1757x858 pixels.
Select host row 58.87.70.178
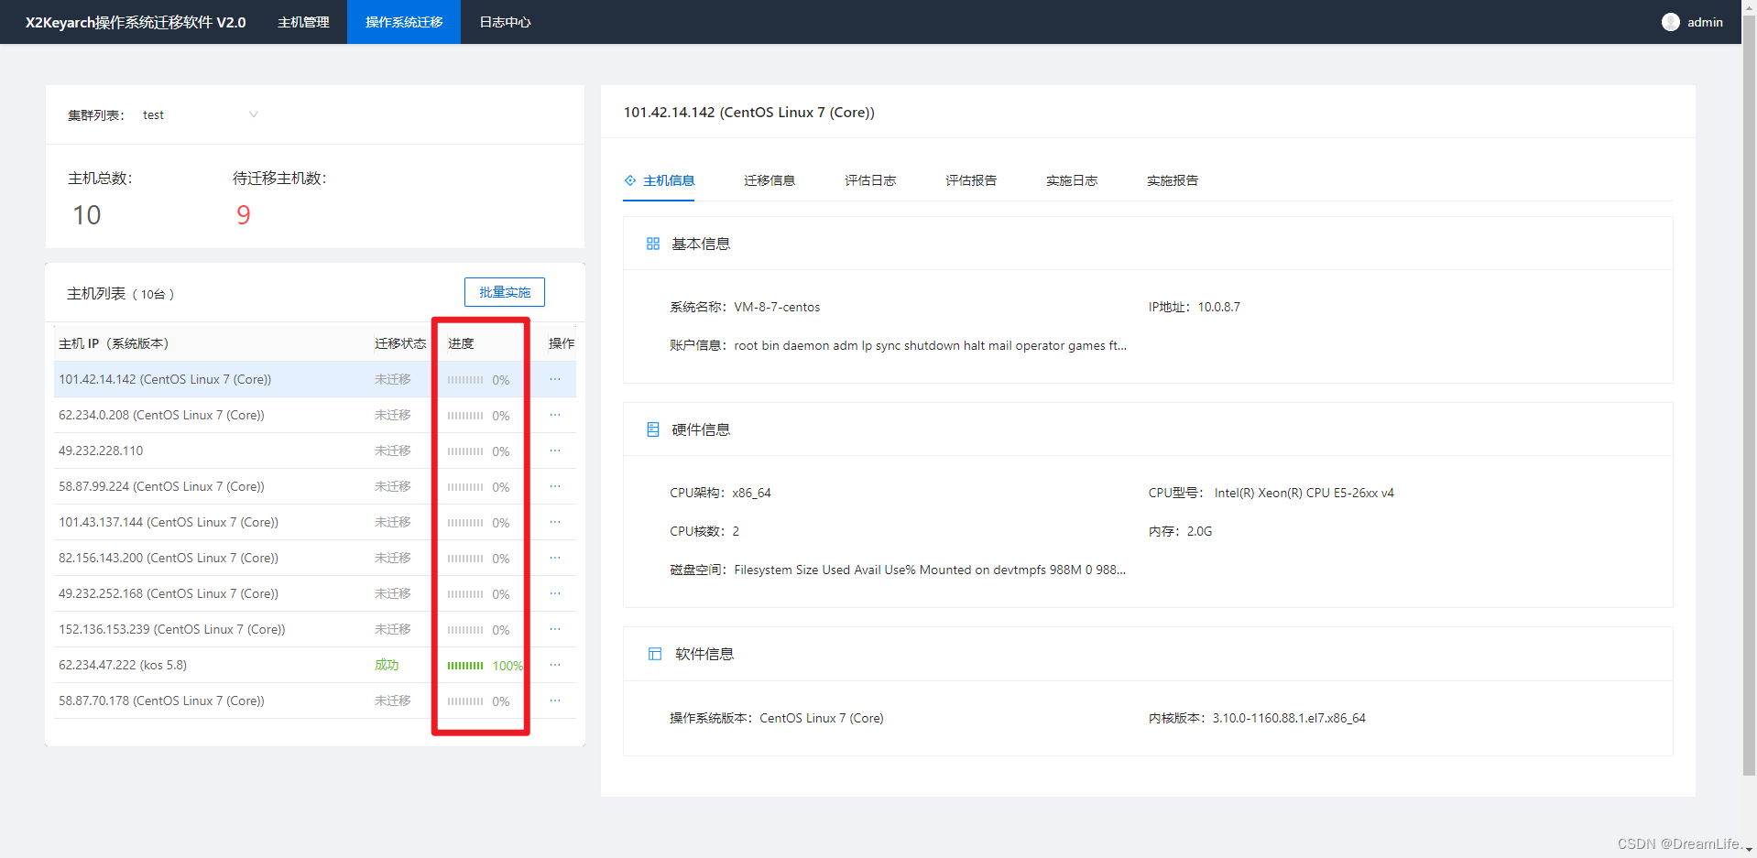315,701
